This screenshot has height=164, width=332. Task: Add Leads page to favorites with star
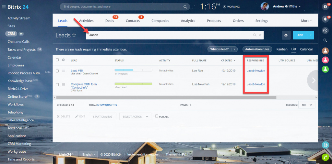pyautogui.click(x=74, y=35)
